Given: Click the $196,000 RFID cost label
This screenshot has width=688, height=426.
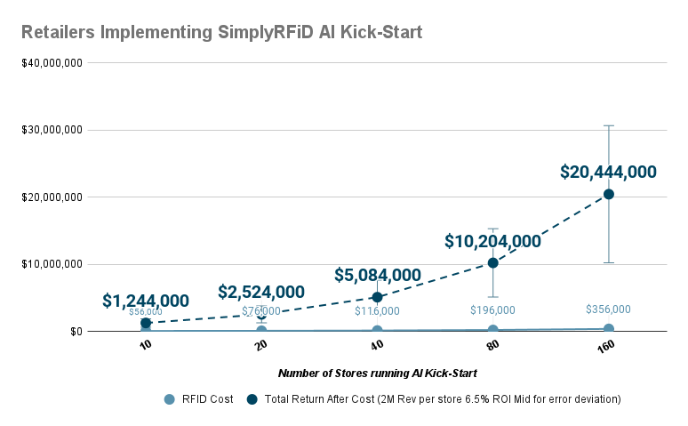Looking at the screenshot, I should tap(492, 310).
